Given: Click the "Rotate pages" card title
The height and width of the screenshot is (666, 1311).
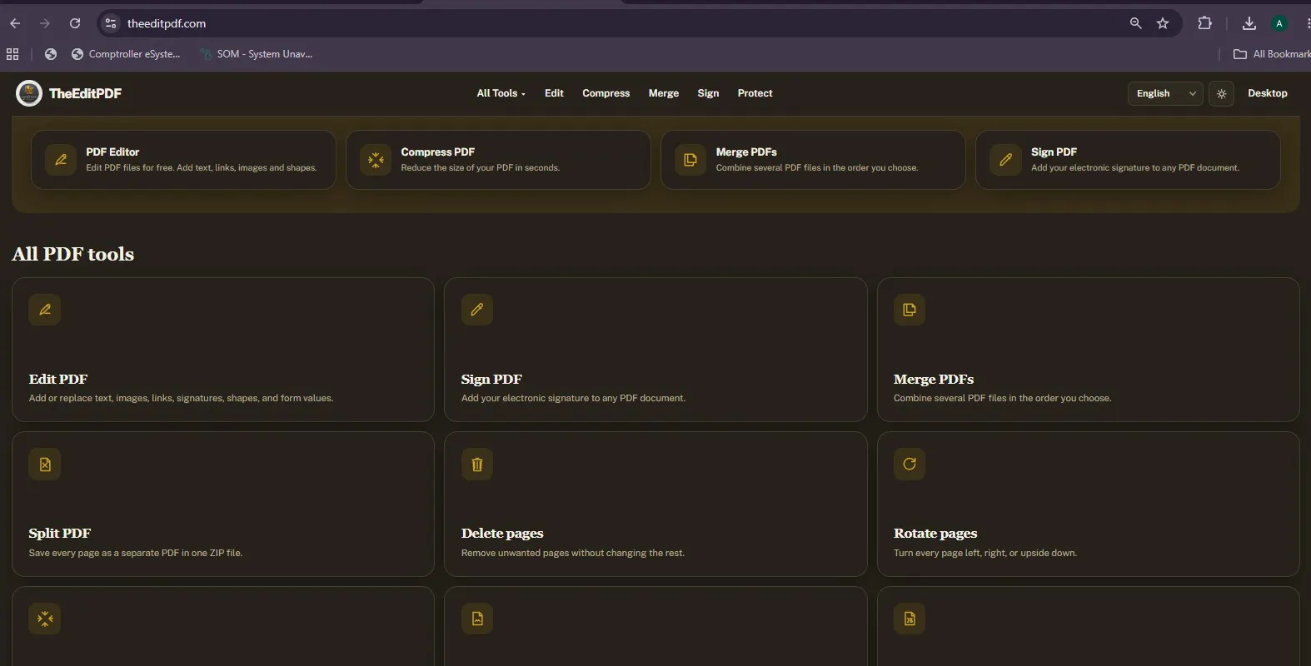Looking at the screenshot, I should click(x=935, y=534).
